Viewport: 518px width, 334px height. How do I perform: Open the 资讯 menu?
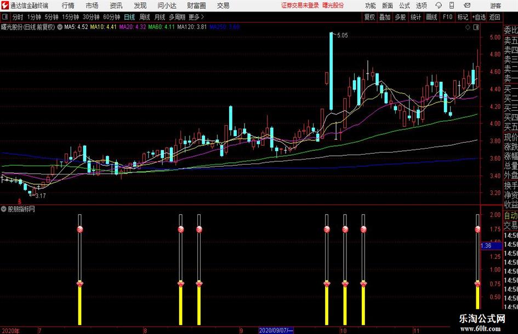click(116, 5)
